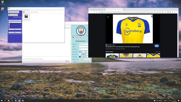Go back in the Chrome browser
The height and width of the screenshot is (102, 181).
90,12
